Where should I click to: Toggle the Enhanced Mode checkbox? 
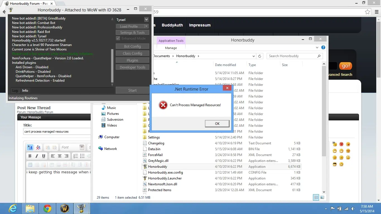tap(118, 38)
